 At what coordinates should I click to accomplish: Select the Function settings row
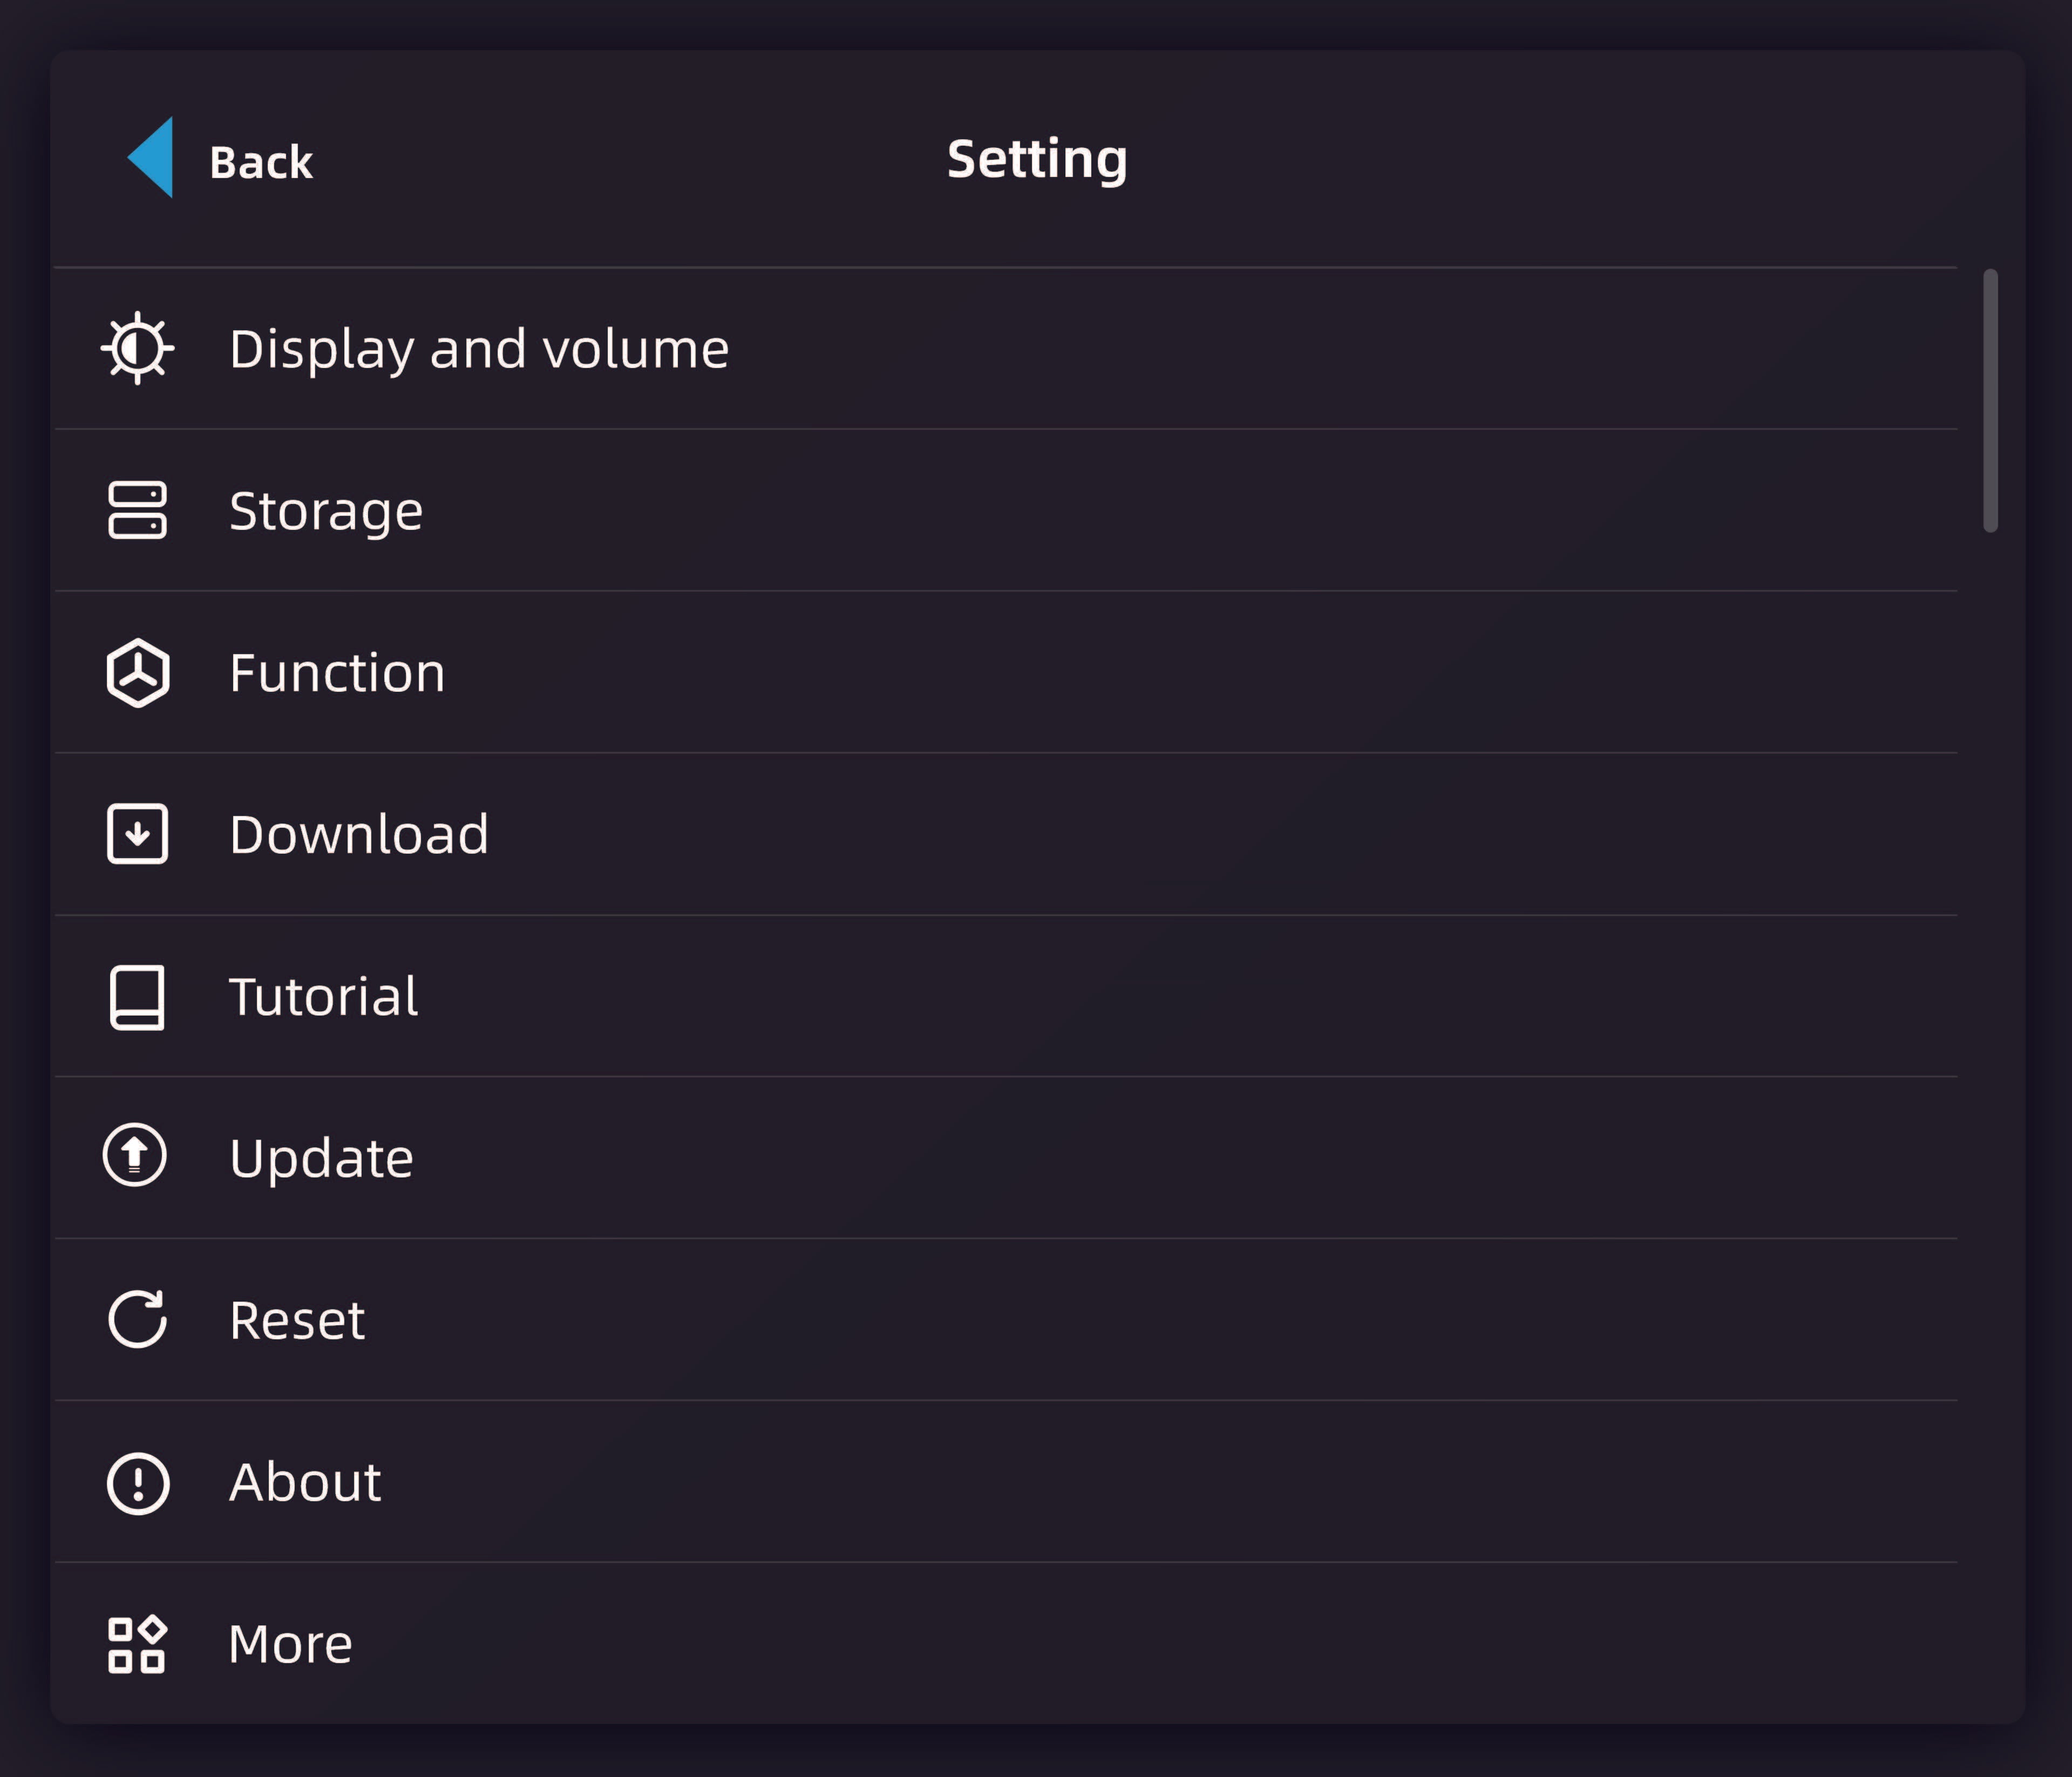pos(337,672)
